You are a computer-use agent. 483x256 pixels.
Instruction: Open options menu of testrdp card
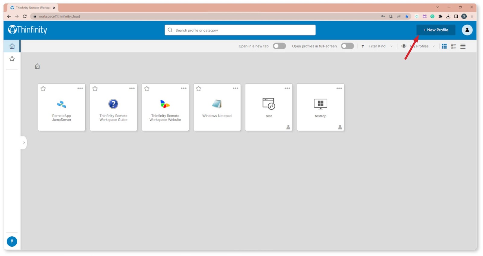click(x=339, y=88)
